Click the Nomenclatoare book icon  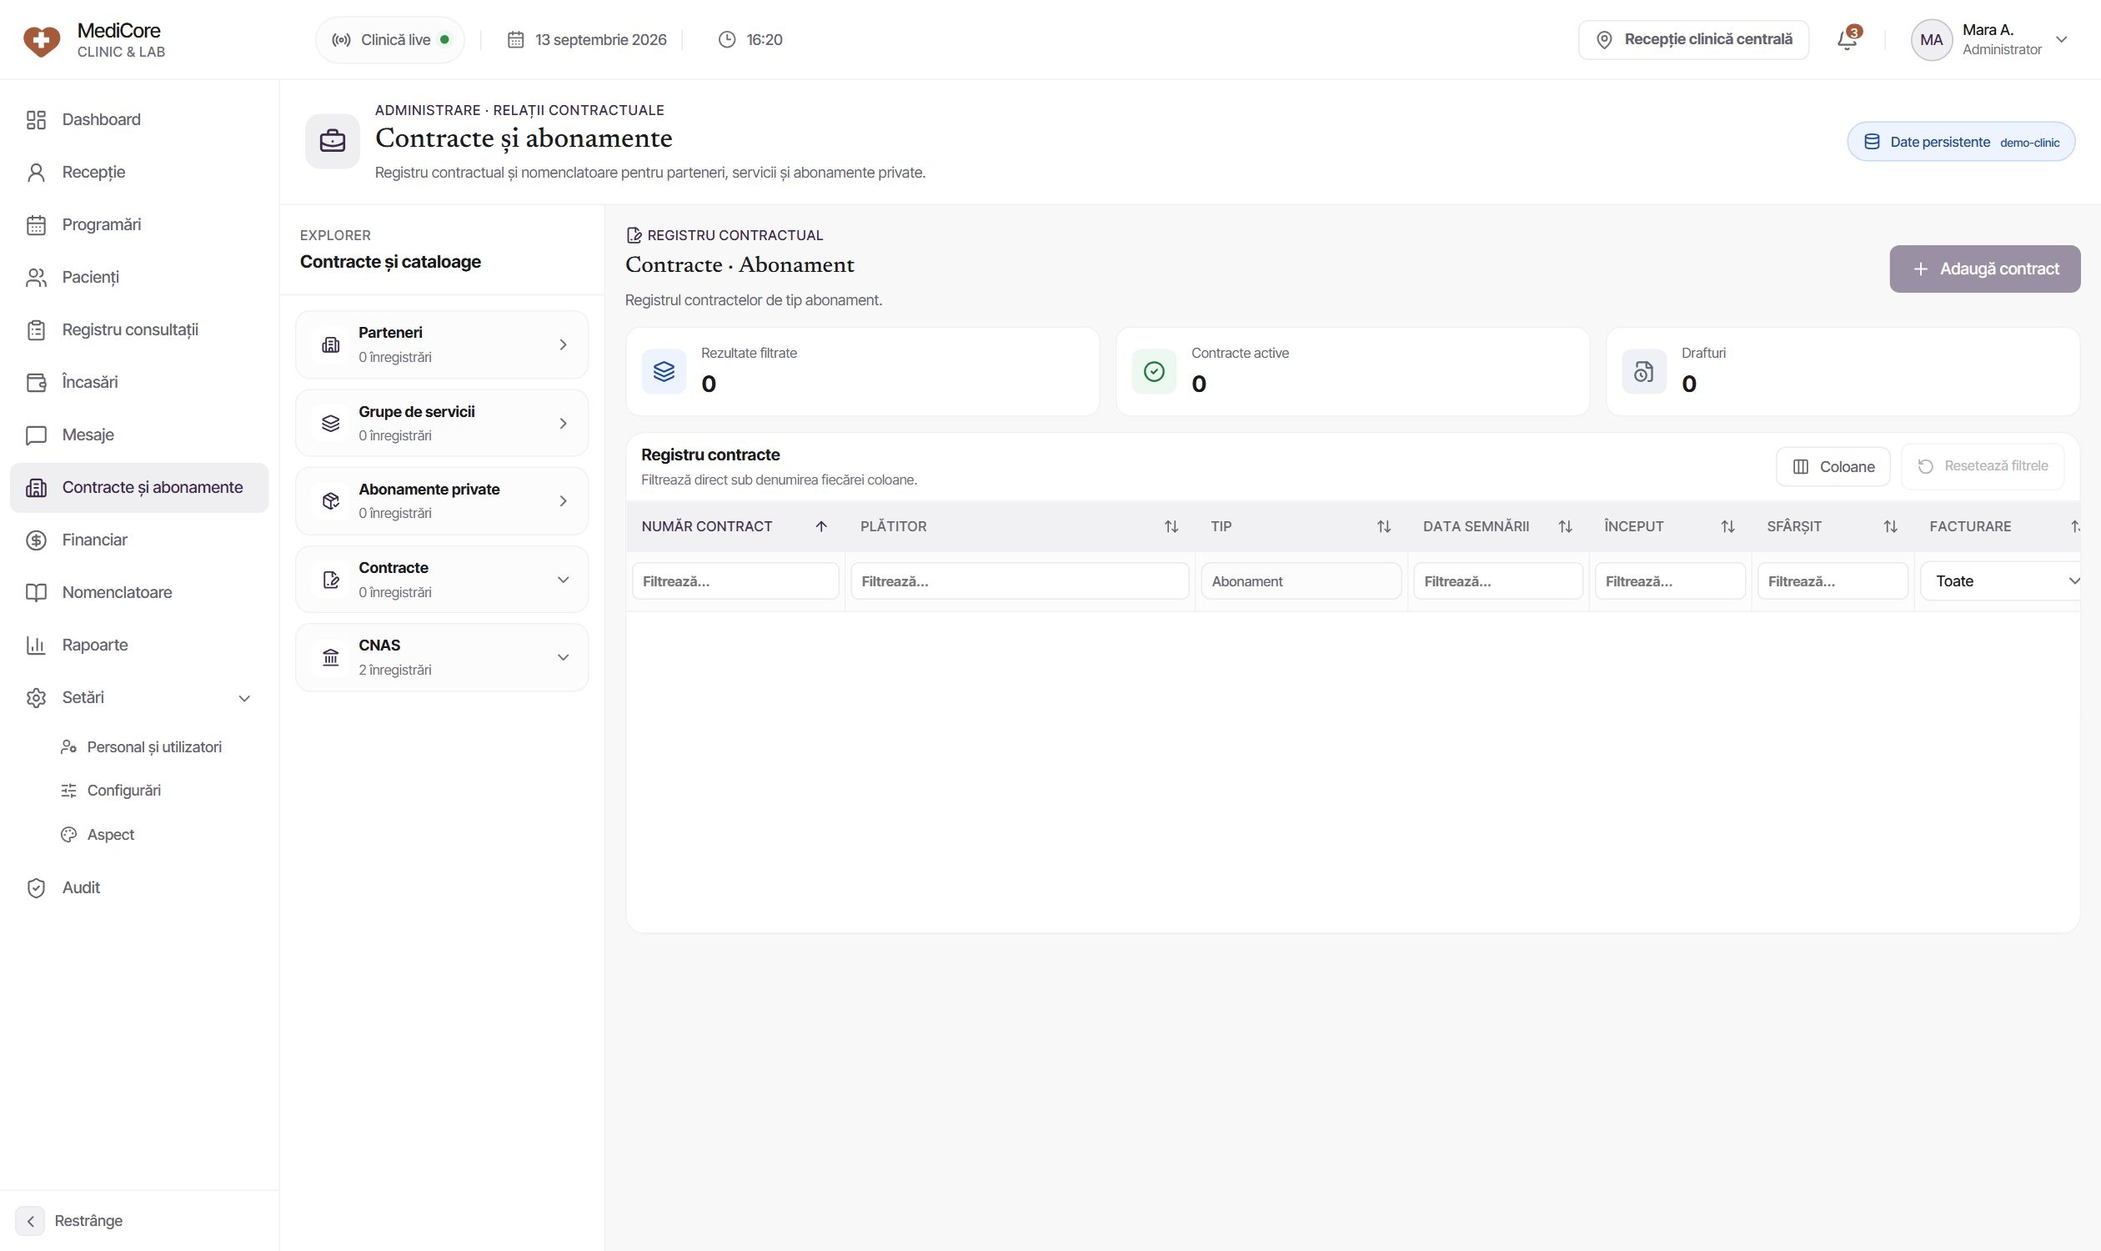(x=36, y=593)
